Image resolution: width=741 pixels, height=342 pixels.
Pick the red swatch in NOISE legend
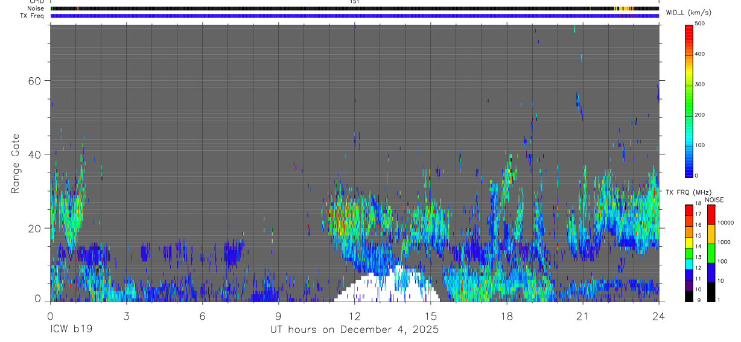711,215
